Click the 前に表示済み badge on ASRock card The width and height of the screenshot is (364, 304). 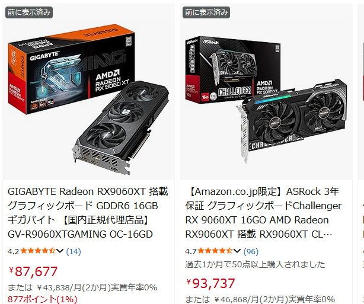tap(206, 12)
